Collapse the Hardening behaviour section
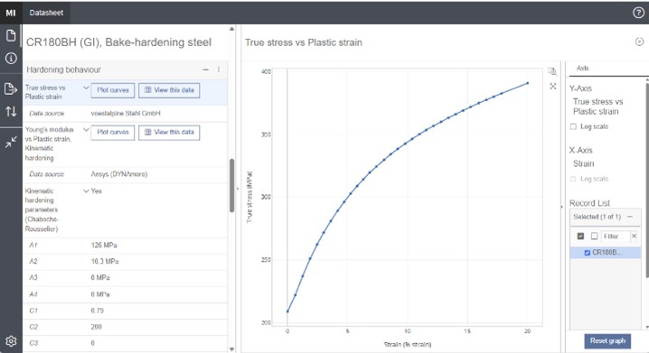649x353 pixels. coord(205,70)
